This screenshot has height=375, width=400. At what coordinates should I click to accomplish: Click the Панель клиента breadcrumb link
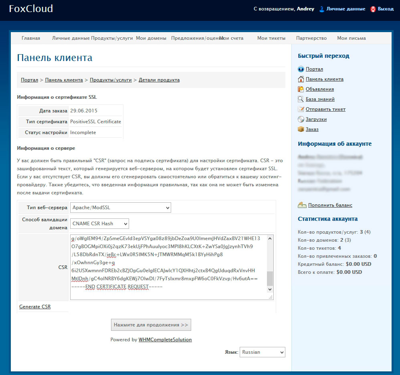pos(64,80)
